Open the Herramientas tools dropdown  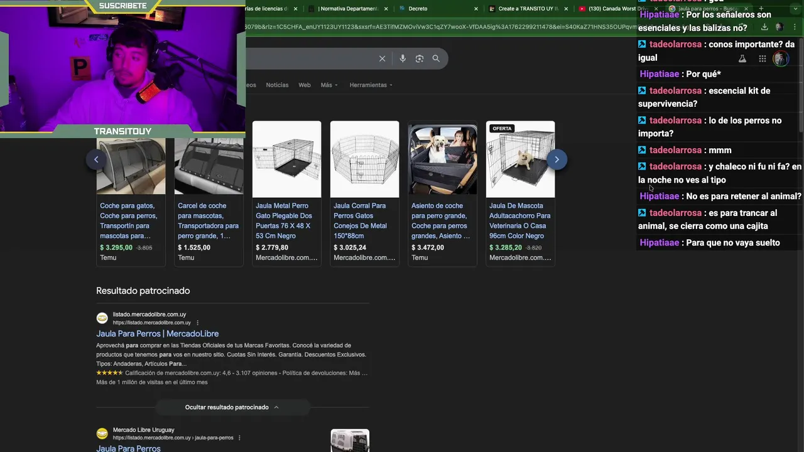(x=371, y=85)
